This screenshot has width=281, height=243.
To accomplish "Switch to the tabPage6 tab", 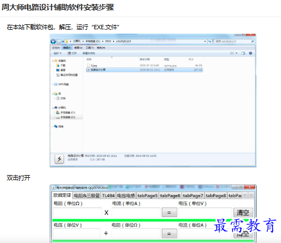I will pyautogui.click(x=170, y=196).
